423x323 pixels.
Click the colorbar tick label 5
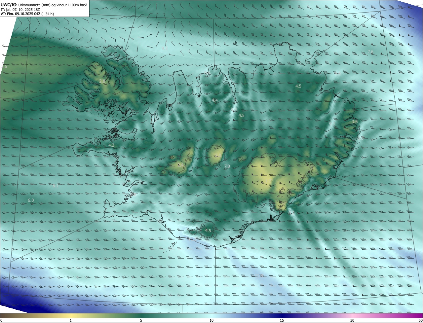pos(141,320)
